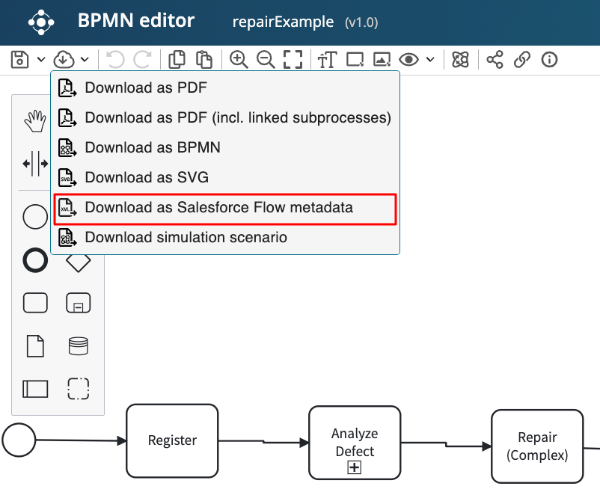Select the pool/participant shape in palette

35,389
